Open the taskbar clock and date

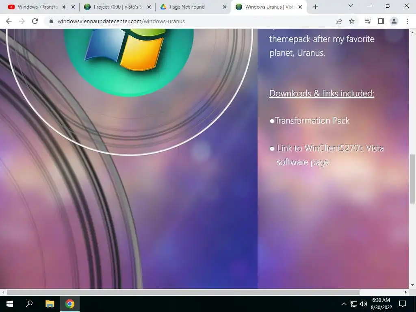[381, 304]
